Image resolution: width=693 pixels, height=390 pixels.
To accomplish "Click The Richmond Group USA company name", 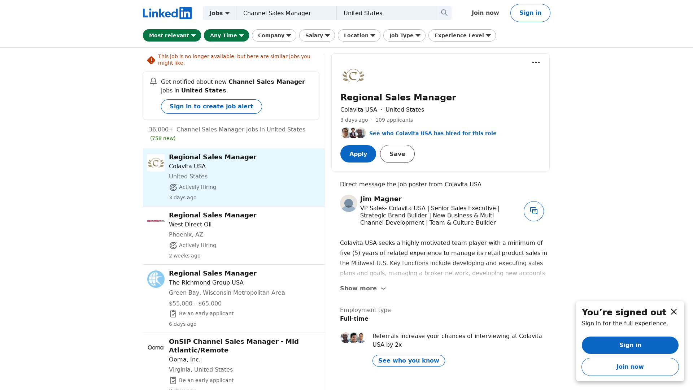I will click(x=206, y=283).
